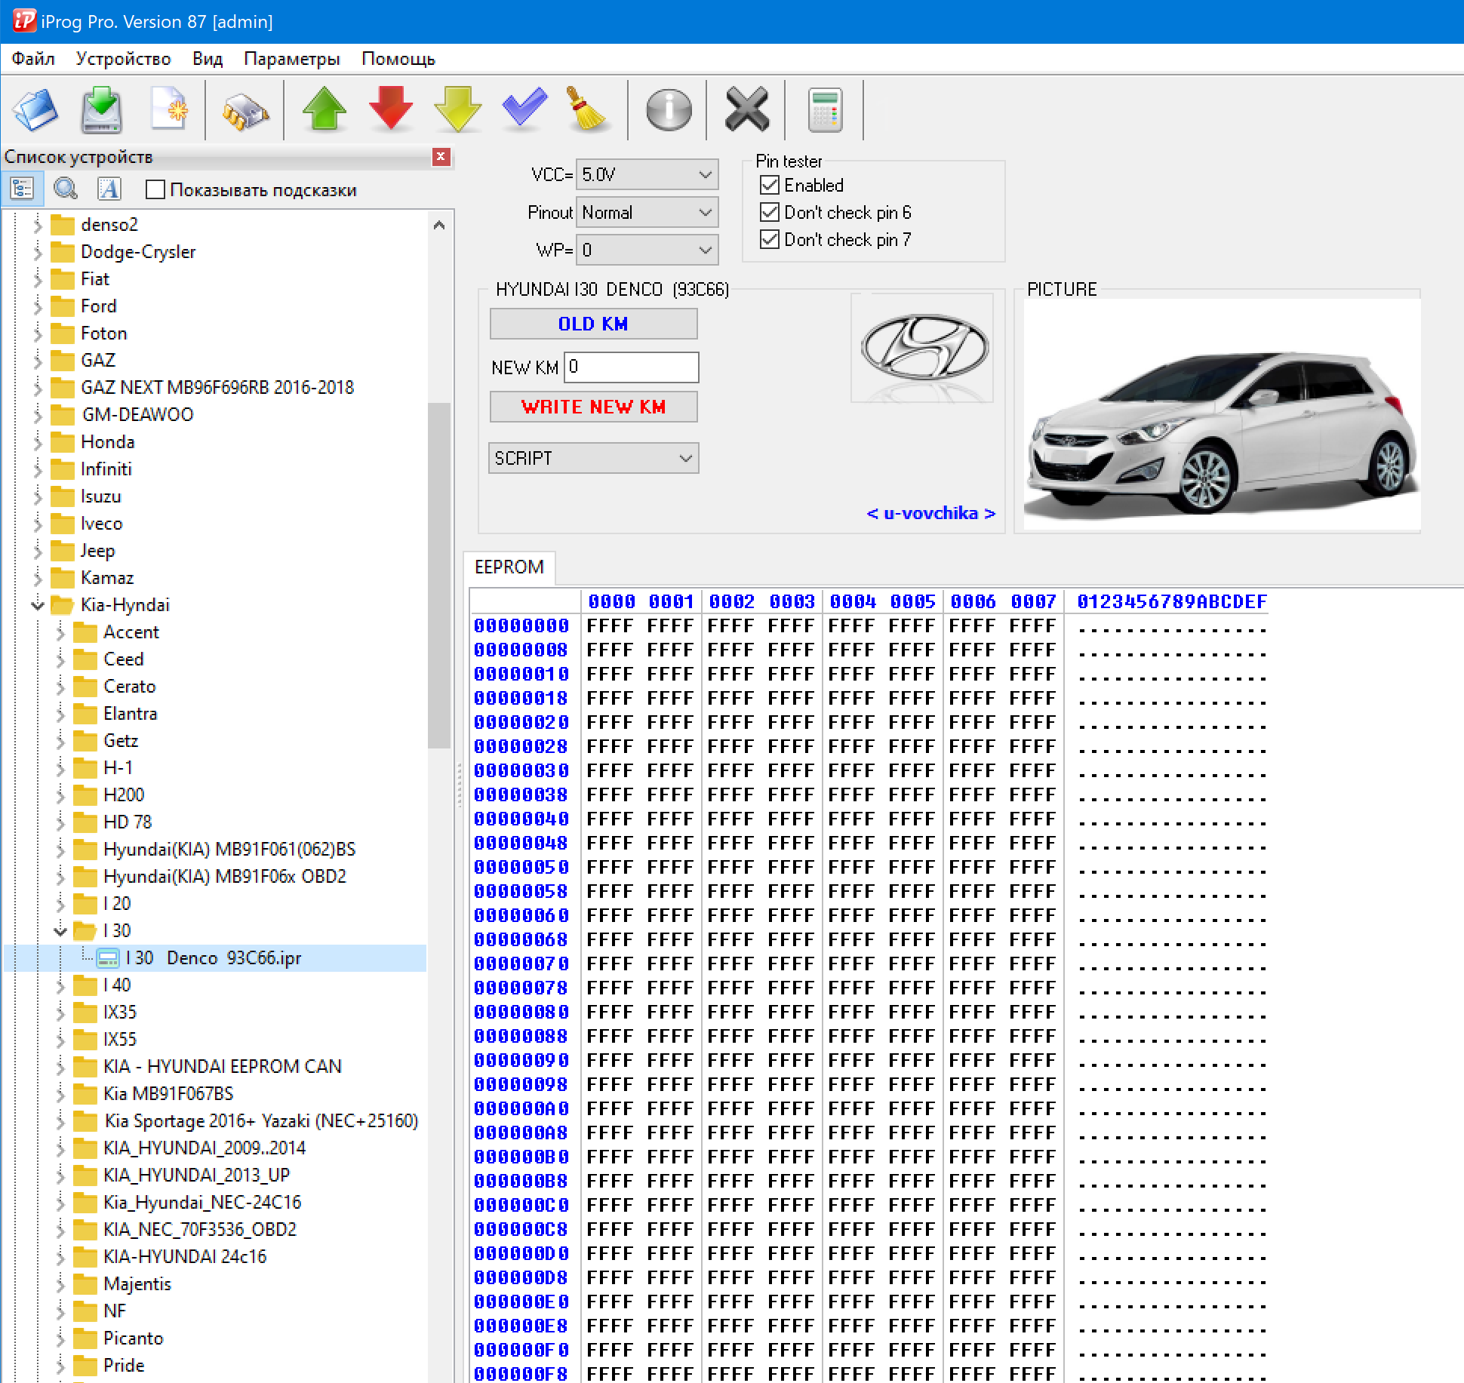Toggle Don't check pin 6 checkbox
This screenshot has width=1464, height=1383.
coord(770,212)
